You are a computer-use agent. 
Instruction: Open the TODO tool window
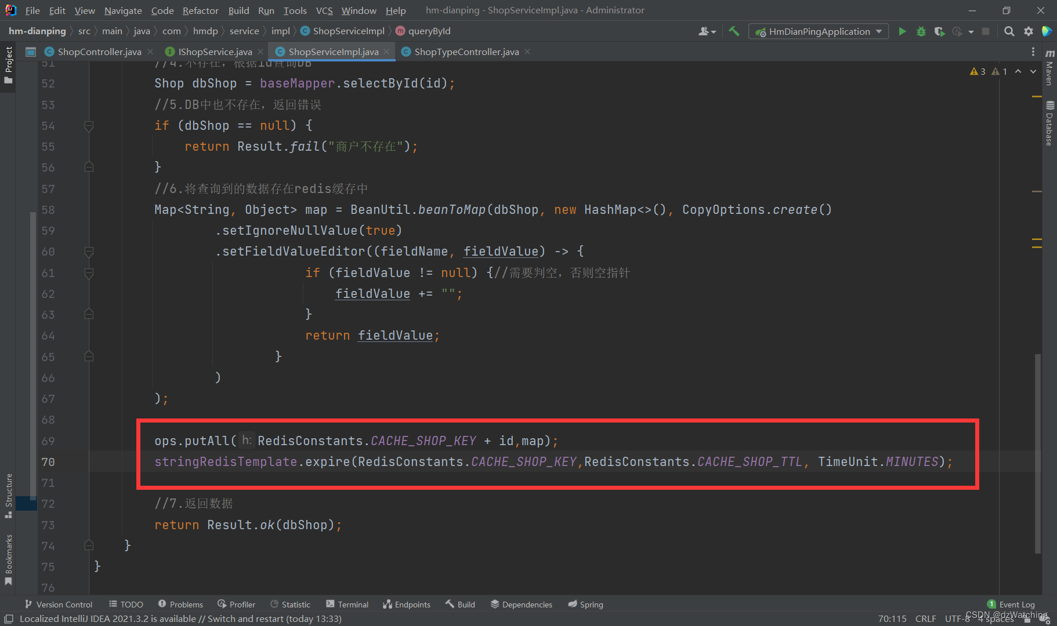pyautogui.click(x=126, y=604)
